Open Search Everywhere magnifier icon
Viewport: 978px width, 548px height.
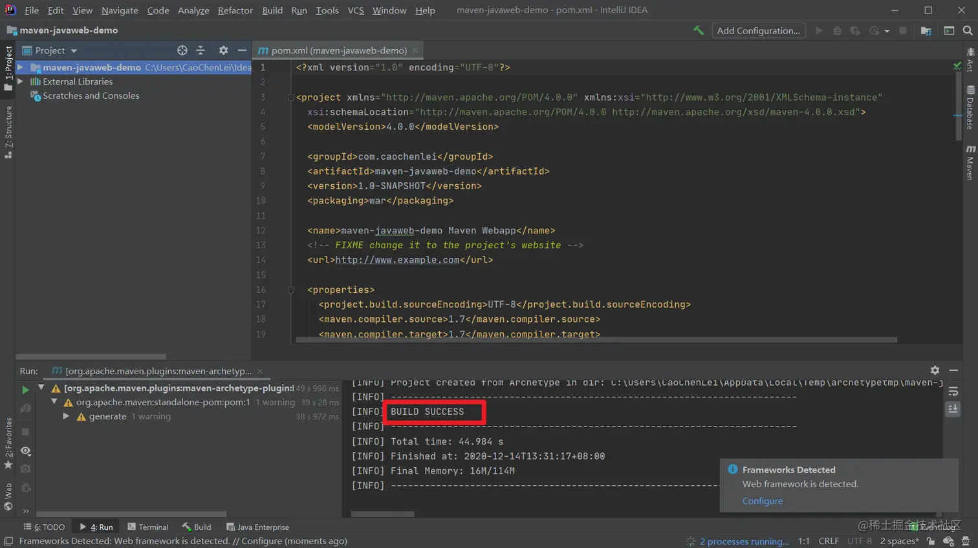coord(968,30)
